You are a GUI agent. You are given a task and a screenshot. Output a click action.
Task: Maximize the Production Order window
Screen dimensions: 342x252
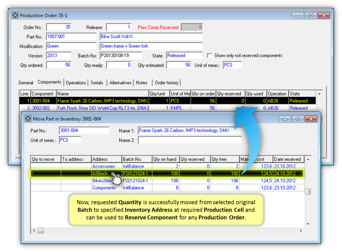[x=310, y=16]
